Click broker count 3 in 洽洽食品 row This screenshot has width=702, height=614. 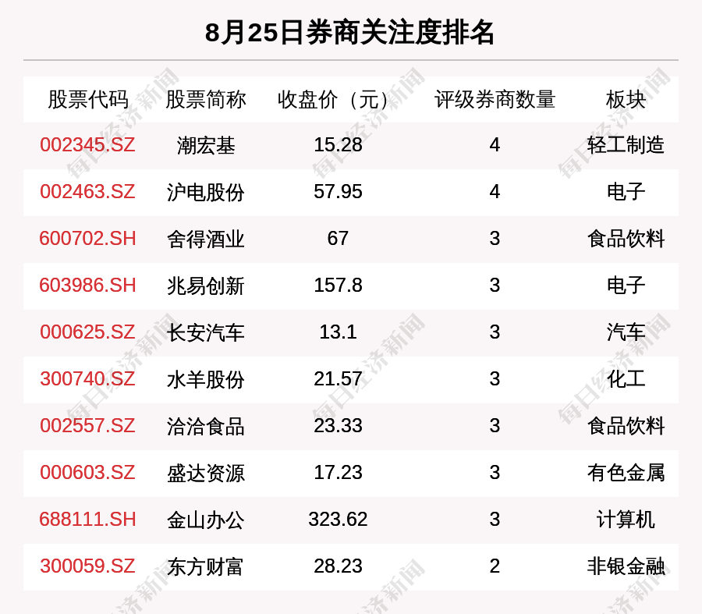pos(495,425)
